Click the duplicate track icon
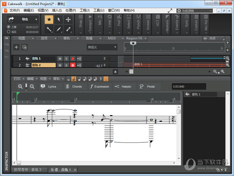This screenshot has height=176, width=234. tap(25, 47)
